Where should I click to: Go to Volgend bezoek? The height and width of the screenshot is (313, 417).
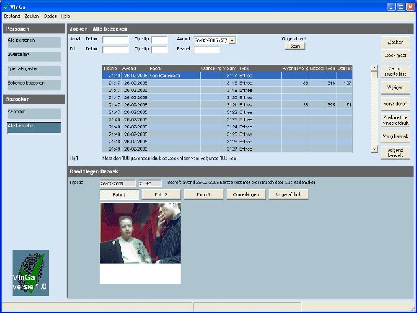coord(395,153)
